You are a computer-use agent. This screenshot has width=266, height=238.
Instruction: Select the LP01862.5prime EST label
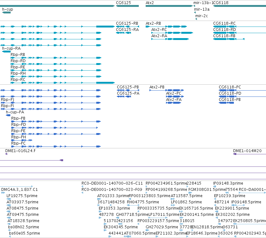pos(186,202)
